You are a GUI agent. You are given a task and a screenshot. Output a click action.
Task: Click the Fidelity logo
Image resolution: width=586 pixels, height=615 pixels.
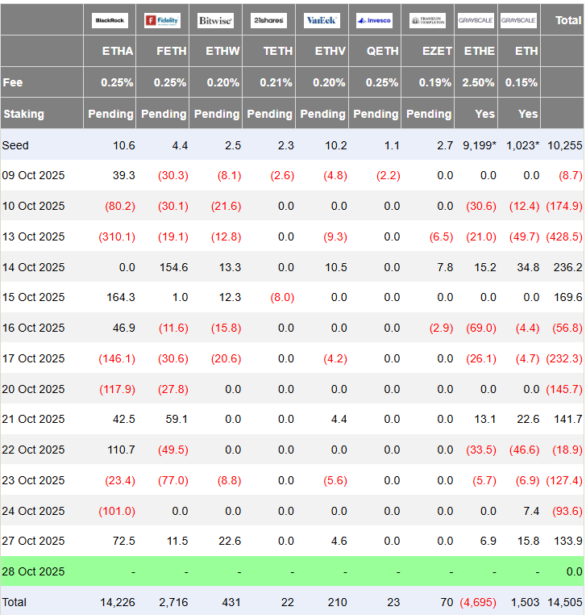click(x=162, y=20)
